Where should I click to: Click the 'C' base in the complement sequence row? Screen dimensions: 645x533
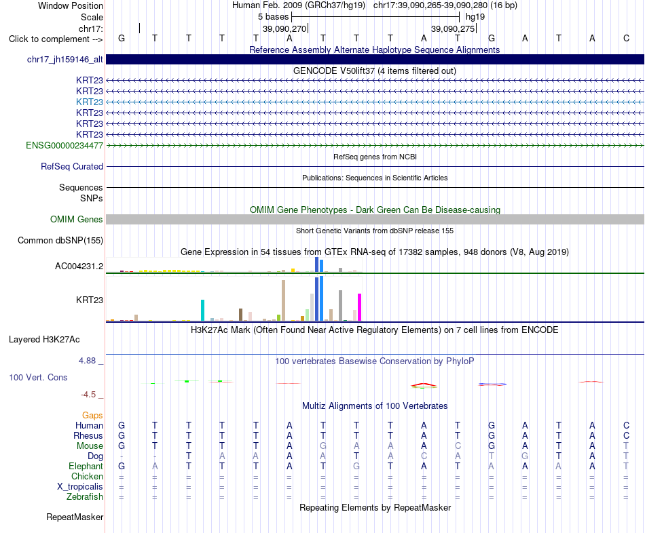pos(626,38)
